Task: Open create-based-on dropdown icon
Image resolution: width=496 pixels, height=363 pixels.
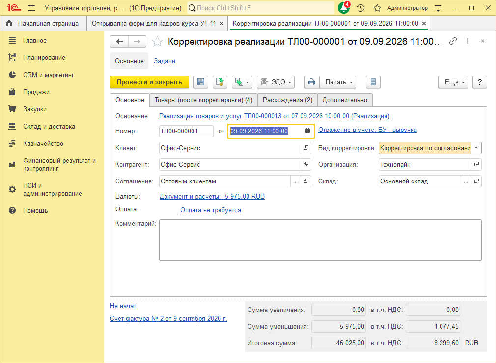Action: [242, 82]
